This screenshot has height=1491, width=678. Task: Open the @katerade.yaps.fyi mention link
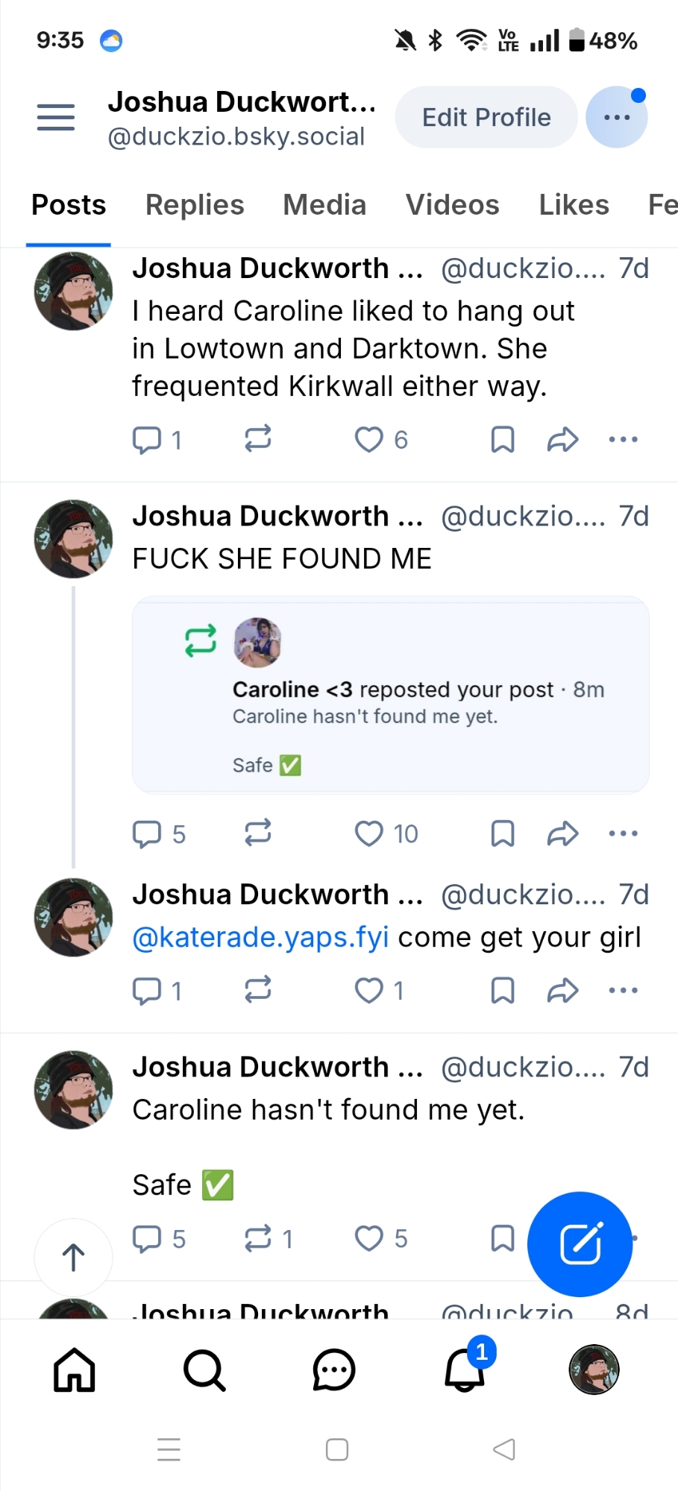click(260, 937)
